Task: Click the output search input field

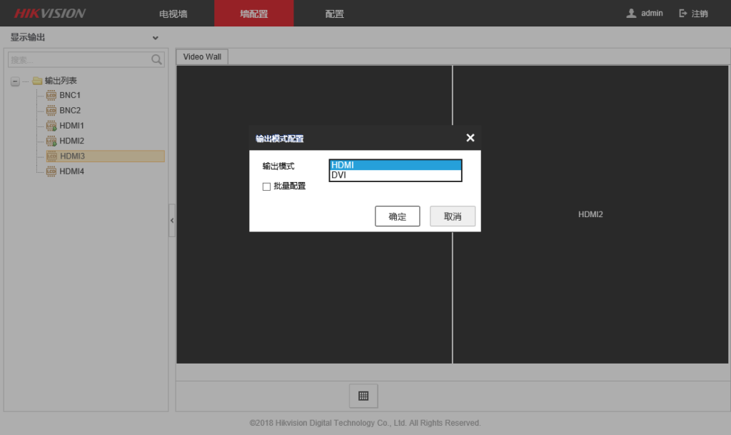Action: click(x=79, y=60)
